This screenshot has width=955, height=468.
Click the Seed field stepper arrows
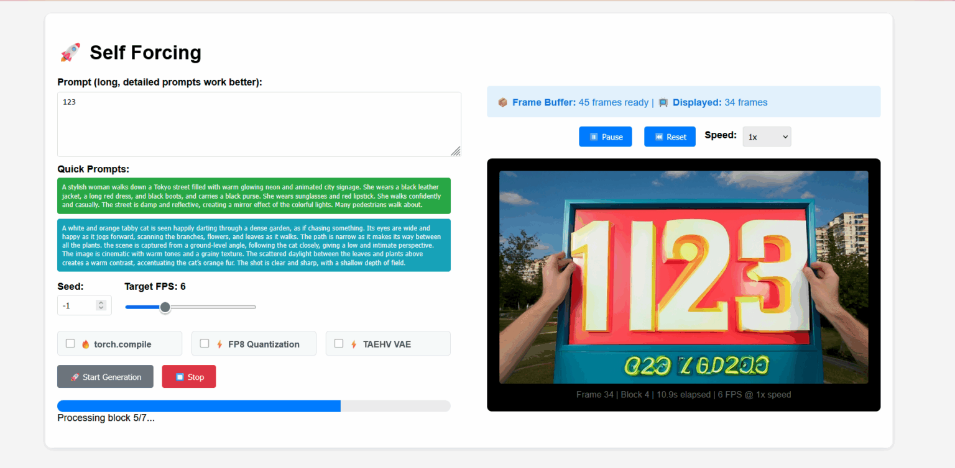[x=101, y=305]
